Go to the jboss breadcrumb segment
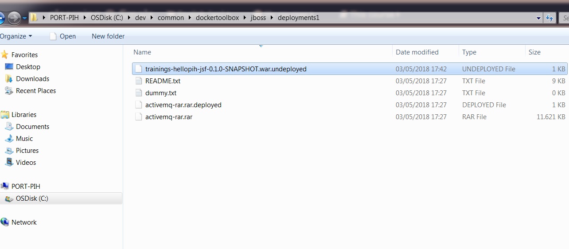 [x=258, y=18]
